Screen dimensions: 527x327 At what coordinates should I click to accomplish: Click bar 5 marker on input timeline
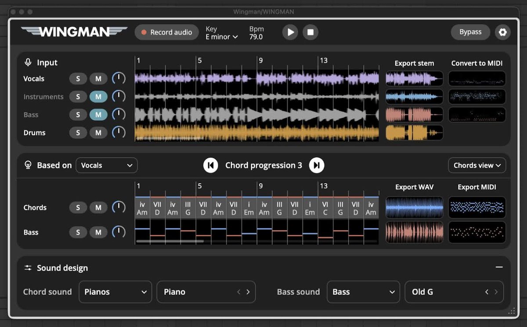(200, 60)
